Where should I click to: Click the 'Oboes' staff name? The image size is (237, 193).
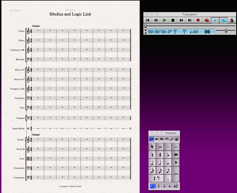pos(21,40)
